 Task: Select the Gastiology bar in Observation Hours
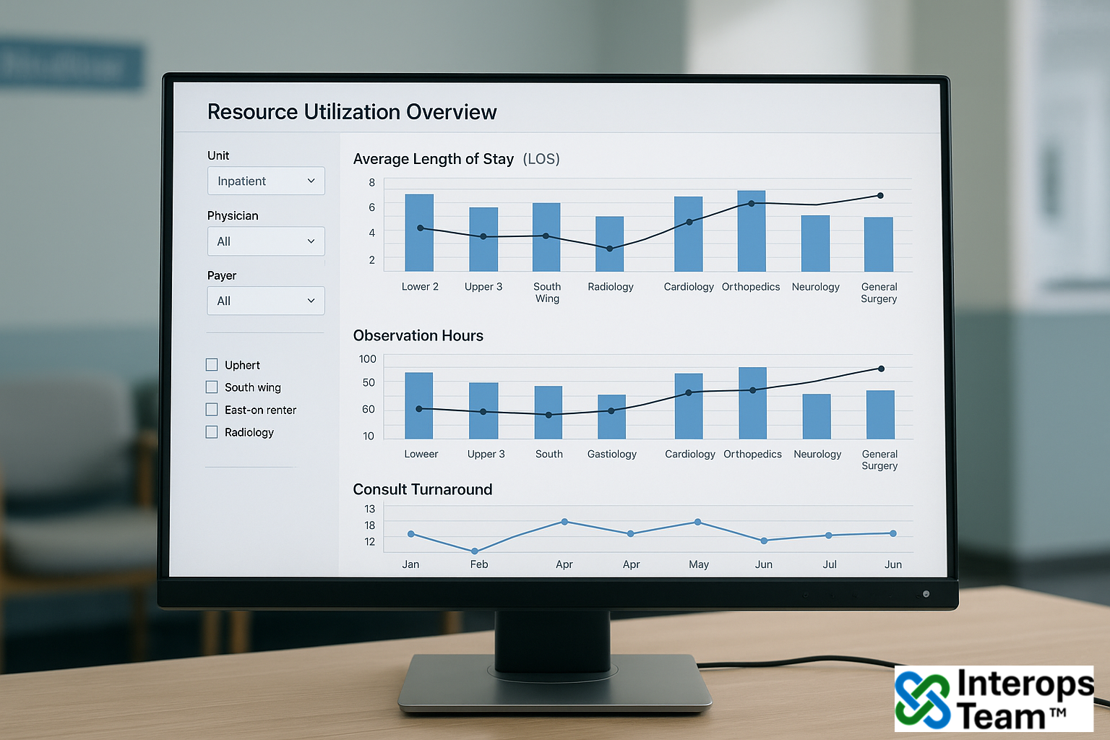pos(611,417)
